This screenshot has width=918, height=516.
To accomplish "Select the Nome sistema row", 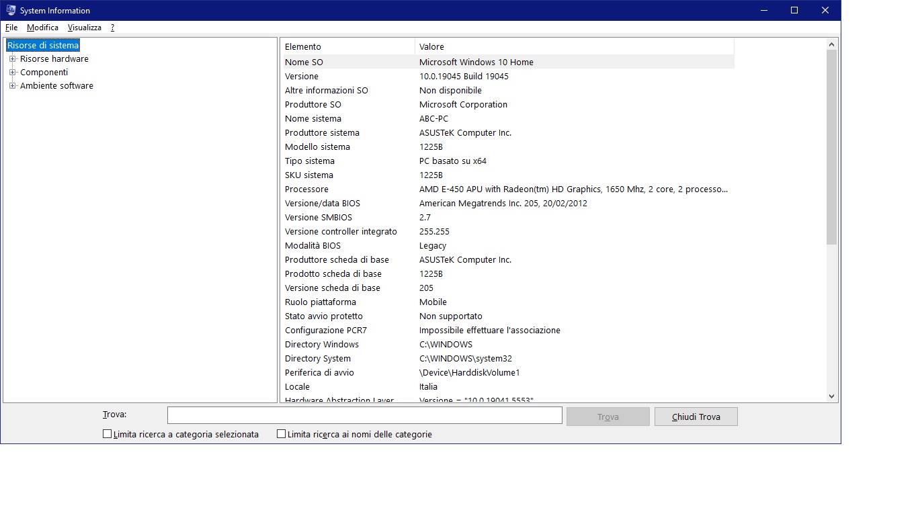I will [507, 118].
